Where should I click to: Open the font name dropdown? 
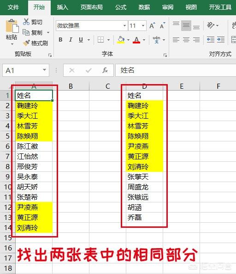coord(124,26)
